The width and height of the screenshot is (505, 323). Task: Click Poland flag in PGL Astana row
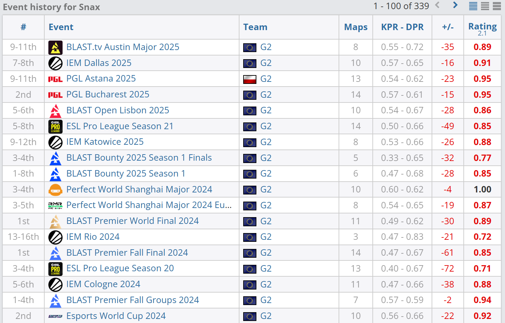pos(250,79)
